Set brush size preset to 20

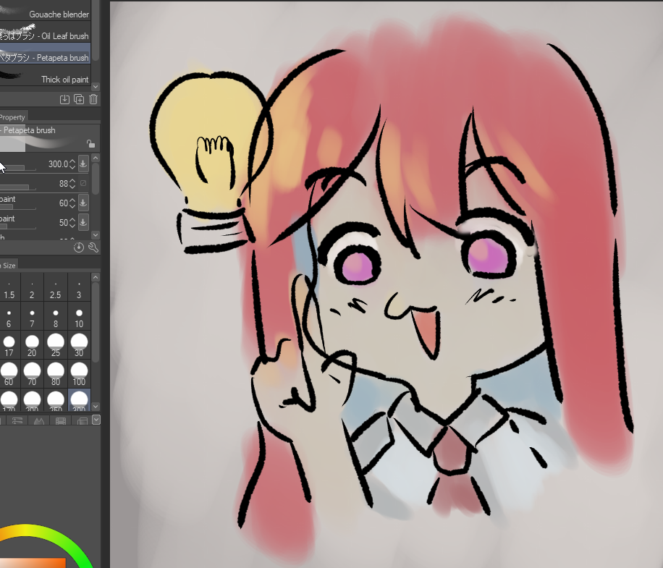pos(32,346)
